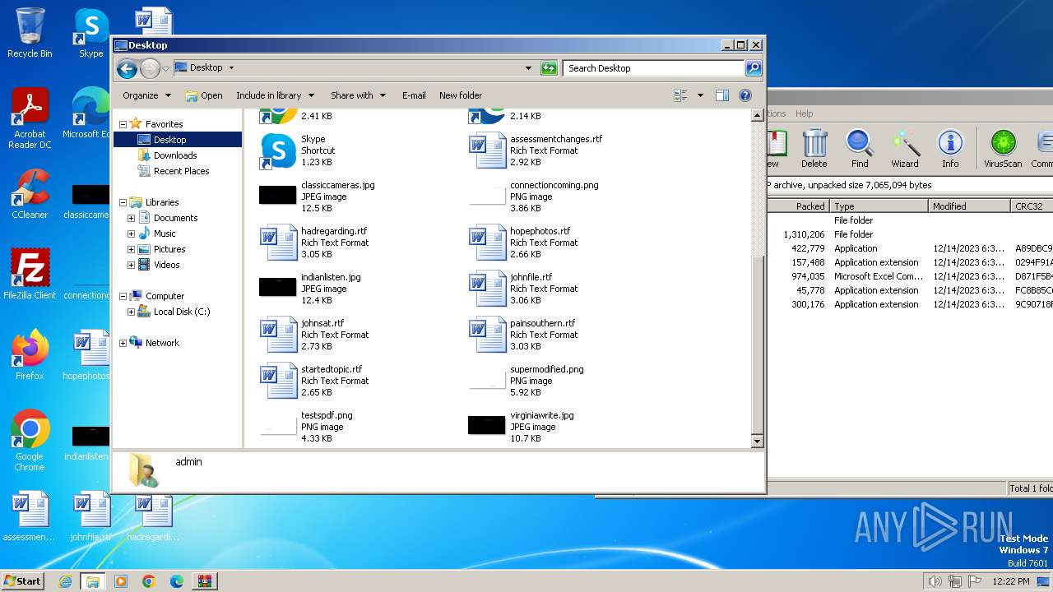The height and width of the screenshot is (592, 1053).
Task: Click the Refresh button next to address bar
Action: 549,68
